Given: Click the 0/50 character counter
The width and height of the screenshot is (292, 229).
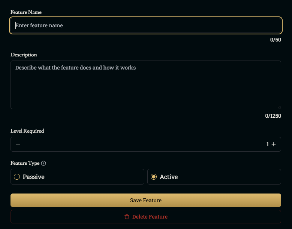Looking at the screenshot, I should pyautogui.click(x=276, y=40).
